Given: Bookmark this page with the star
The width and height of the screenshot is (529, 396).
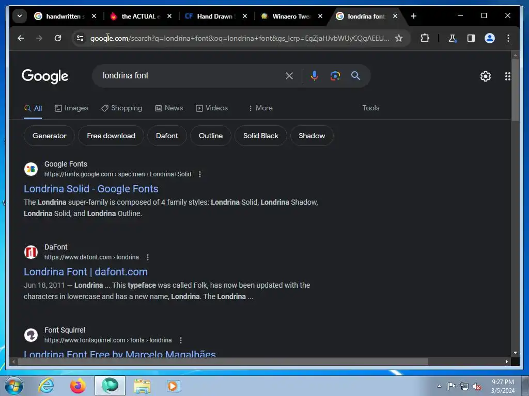Looking at the screenshot, I should [x=399, y=38].
